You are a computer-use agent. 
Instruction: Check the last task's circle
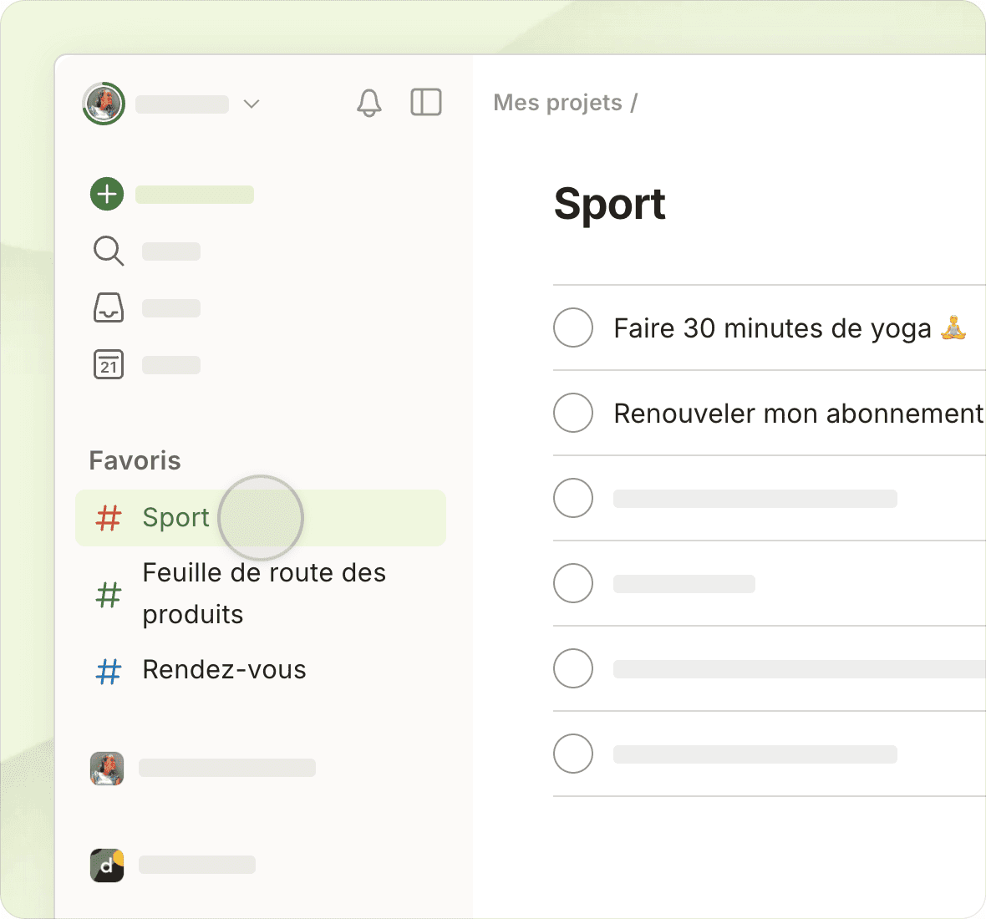(x=573, y=754)
